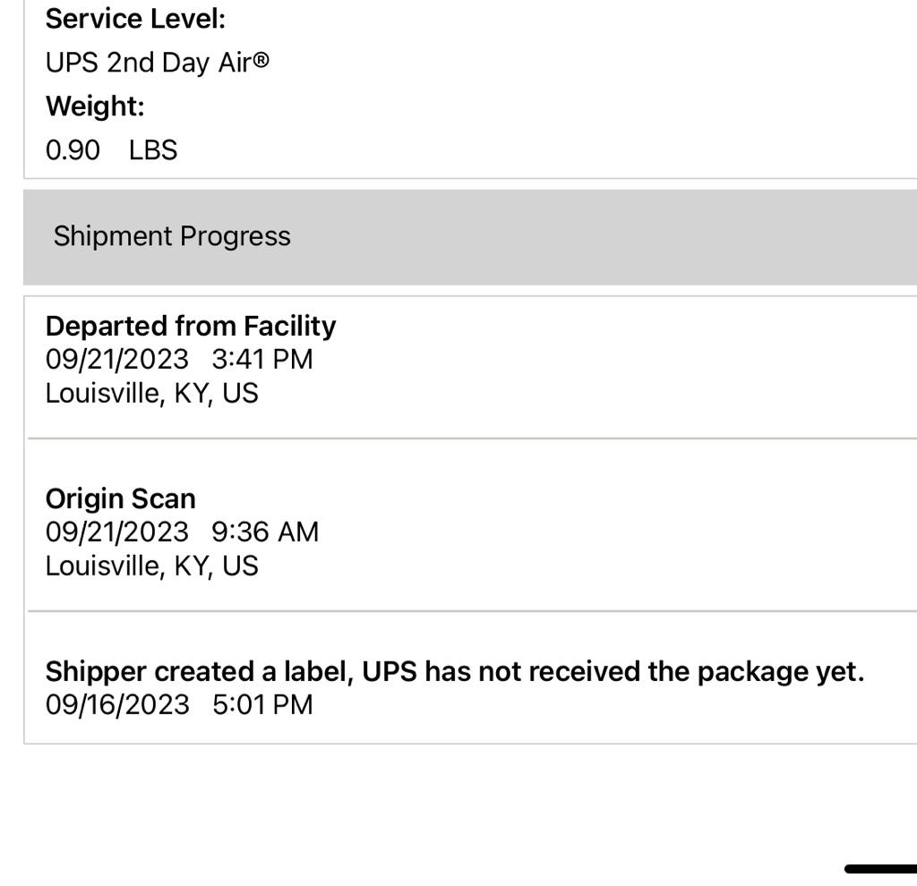Tap Louisville location under Departed from Facility
This screenshot has height=886, width=917.
pyautogui.click(x=151, y=394)
